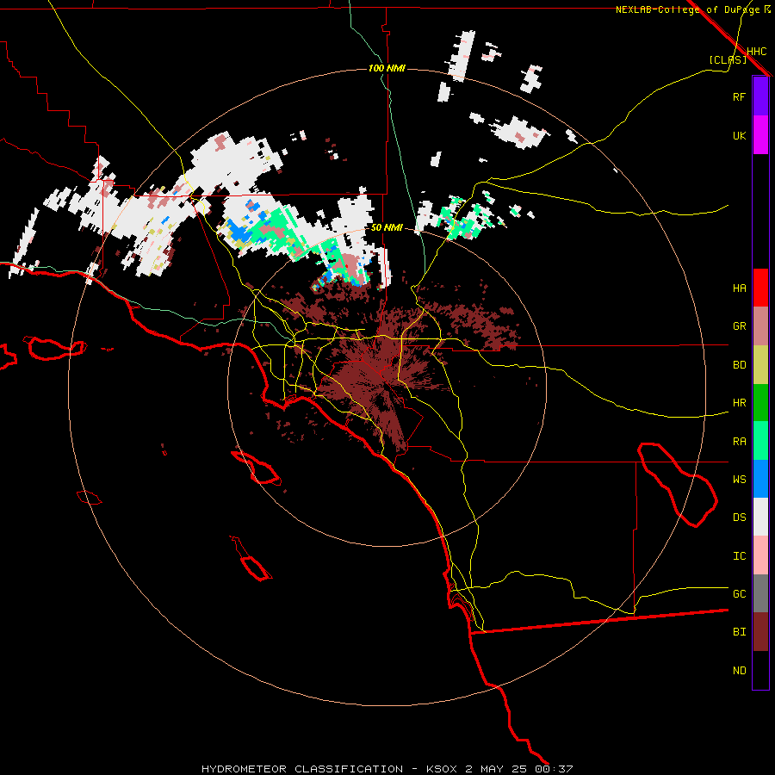The image size is (775, 775).
Task: Click the BI legend label
Action: 739,632
